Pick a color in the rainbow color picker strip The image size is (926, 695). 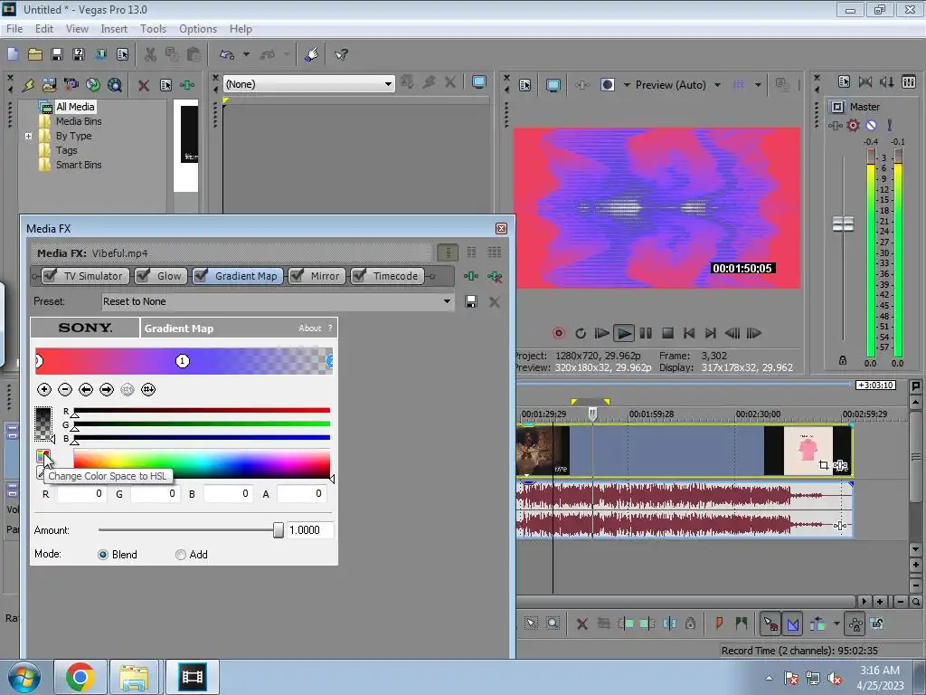tap(202, 463)
